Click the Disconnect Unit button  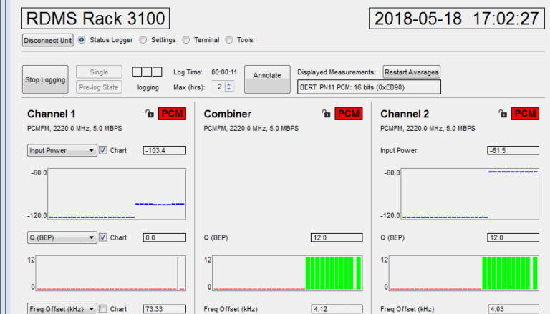coord(48,40)
